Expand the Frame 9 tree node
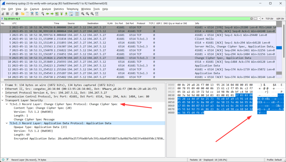 (2, 85)
